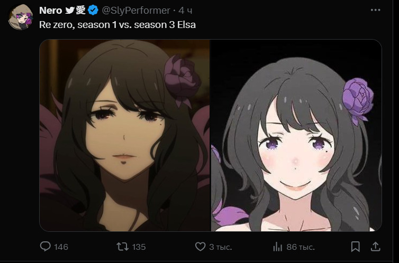Image resolution: width=399 pixels, height=263 pixels.
Task: Open Nero's profile avatar
Action: coord(21,17)
